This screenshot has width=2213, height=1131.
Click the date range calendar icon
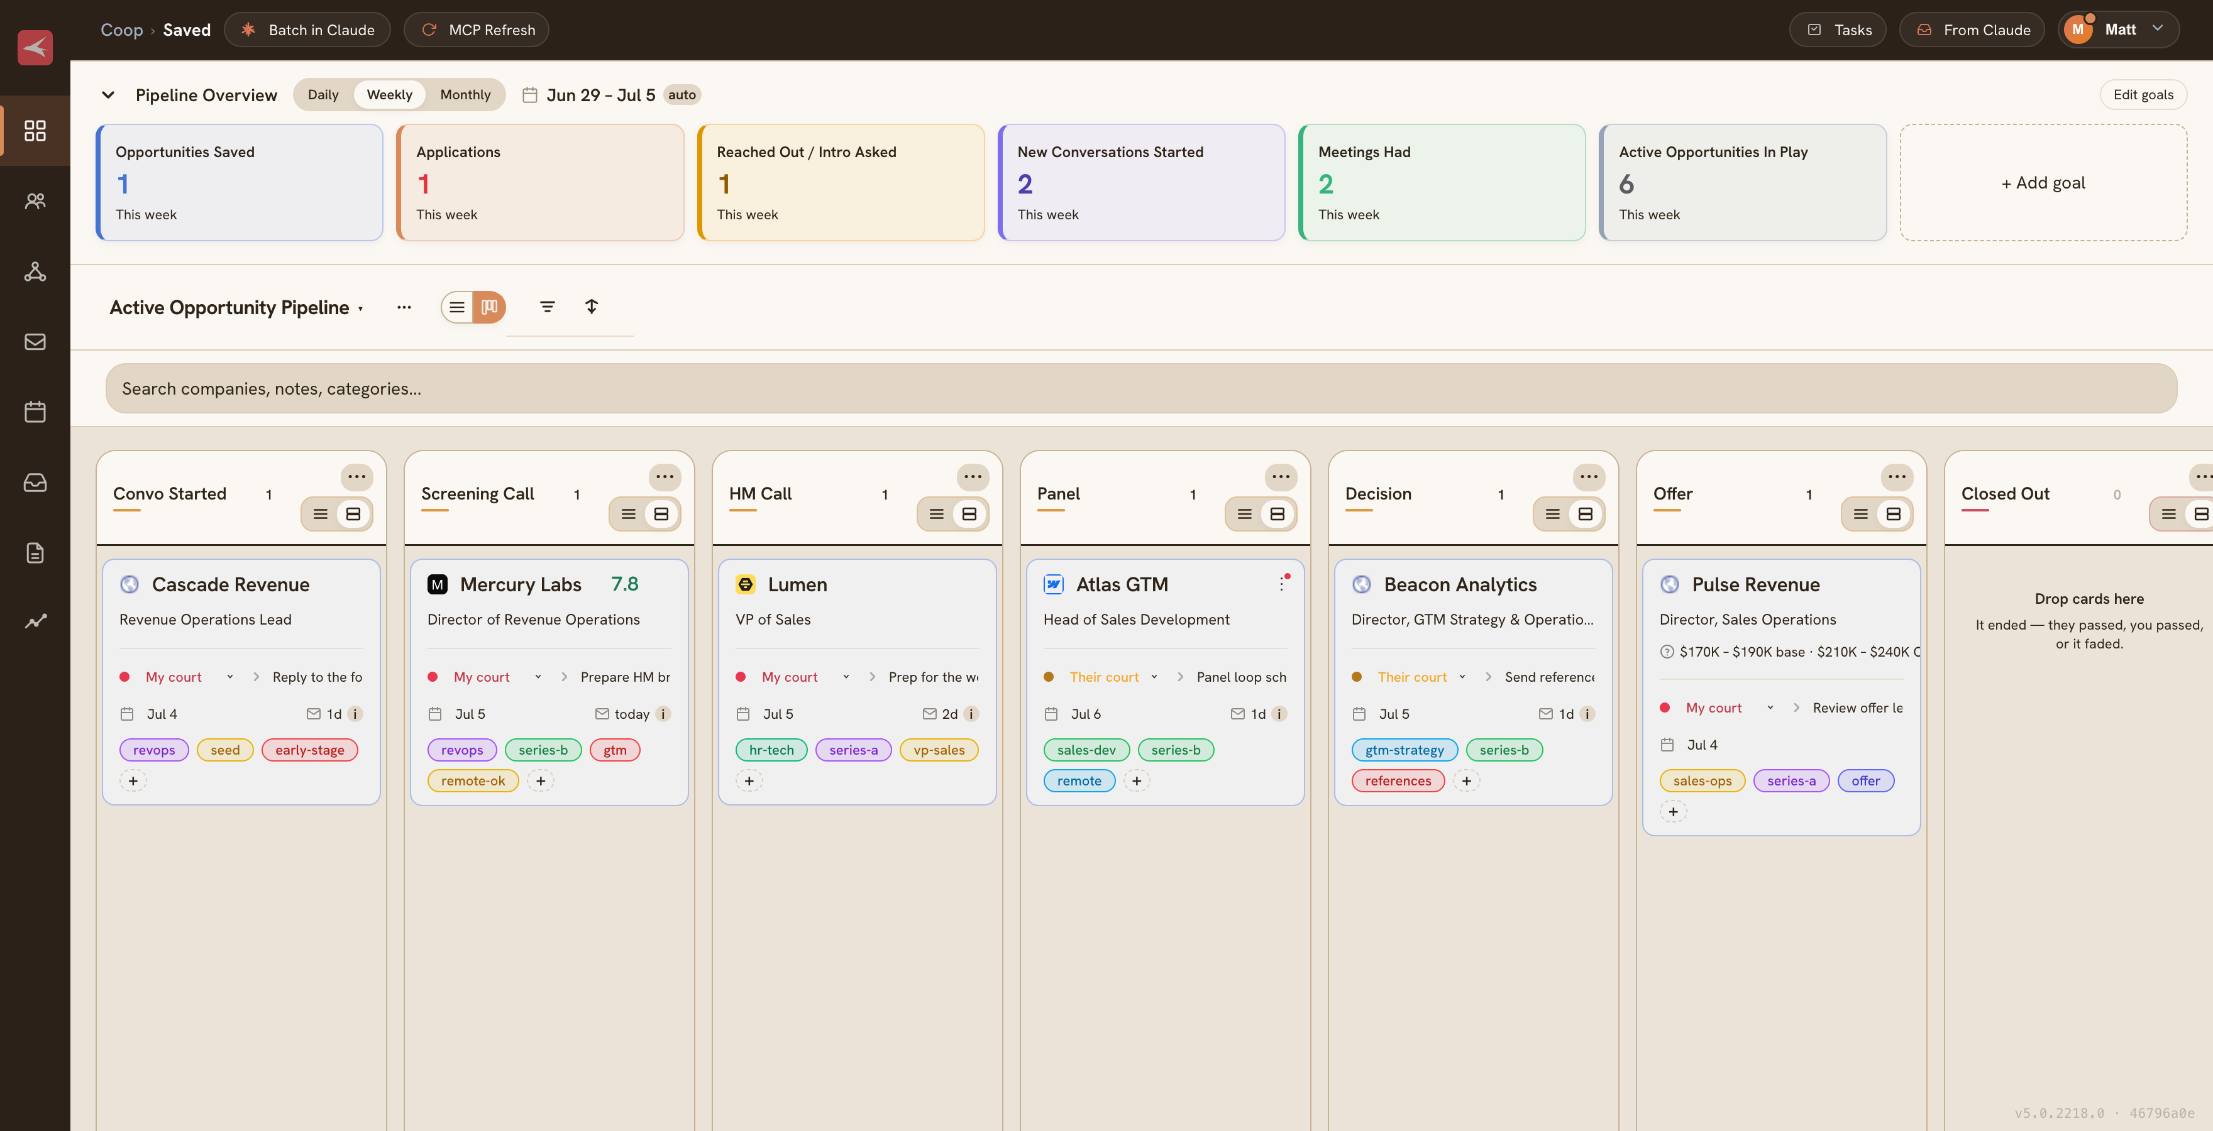click(x=530, y=94)
